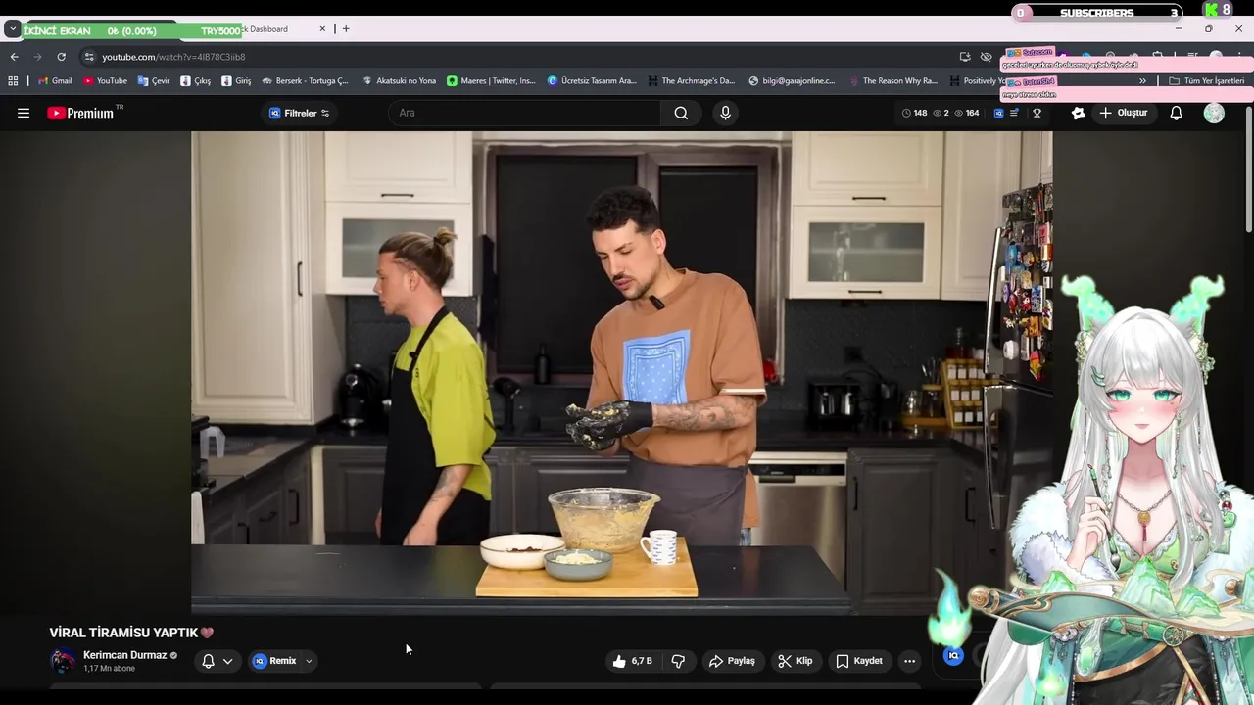Open YouTube notifications bell
The height and width of the screenshot is (705, 1254).
click(x=1176, y=113)
